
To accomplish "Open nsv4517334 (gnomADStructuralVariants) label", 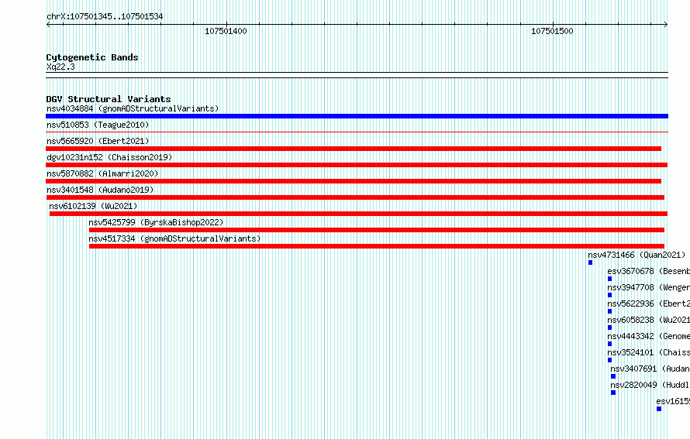I will coord(174,238).
